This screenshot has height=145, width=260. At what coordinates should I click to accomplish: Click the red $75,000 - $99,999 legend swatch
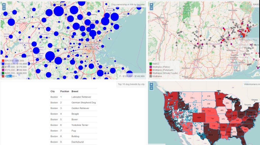(3, 61)
